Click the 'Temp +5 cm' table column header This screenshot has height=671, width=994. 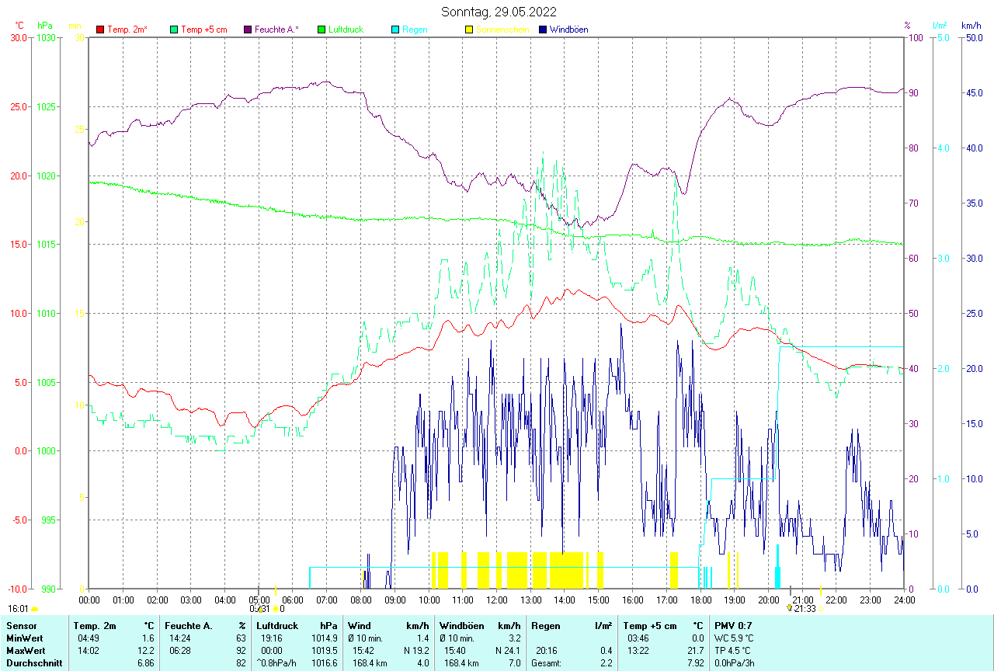coord(649,626)
